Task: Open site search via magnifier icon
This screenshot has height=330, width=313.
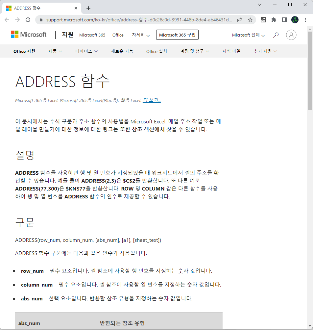Action: pyautogui.click(x=276, y=35)
